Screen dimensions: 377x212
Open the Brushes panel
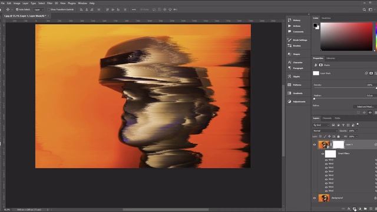295,46
